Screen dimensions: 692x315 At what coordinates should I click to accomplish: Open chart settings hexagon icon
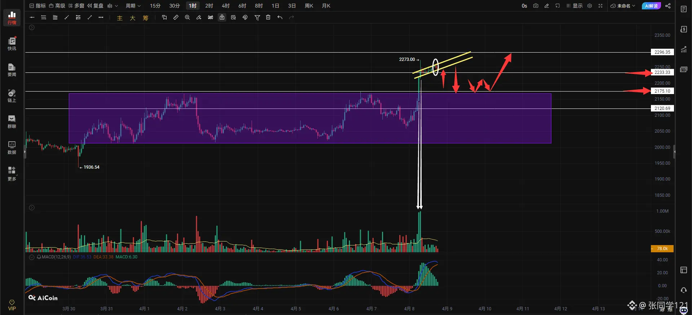(x=590, y=6)
